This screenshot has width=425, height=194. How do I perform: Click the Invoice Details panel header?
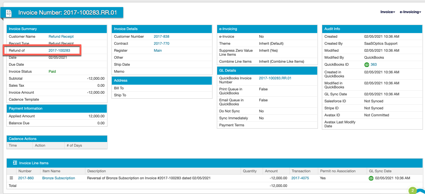point(162,29)
